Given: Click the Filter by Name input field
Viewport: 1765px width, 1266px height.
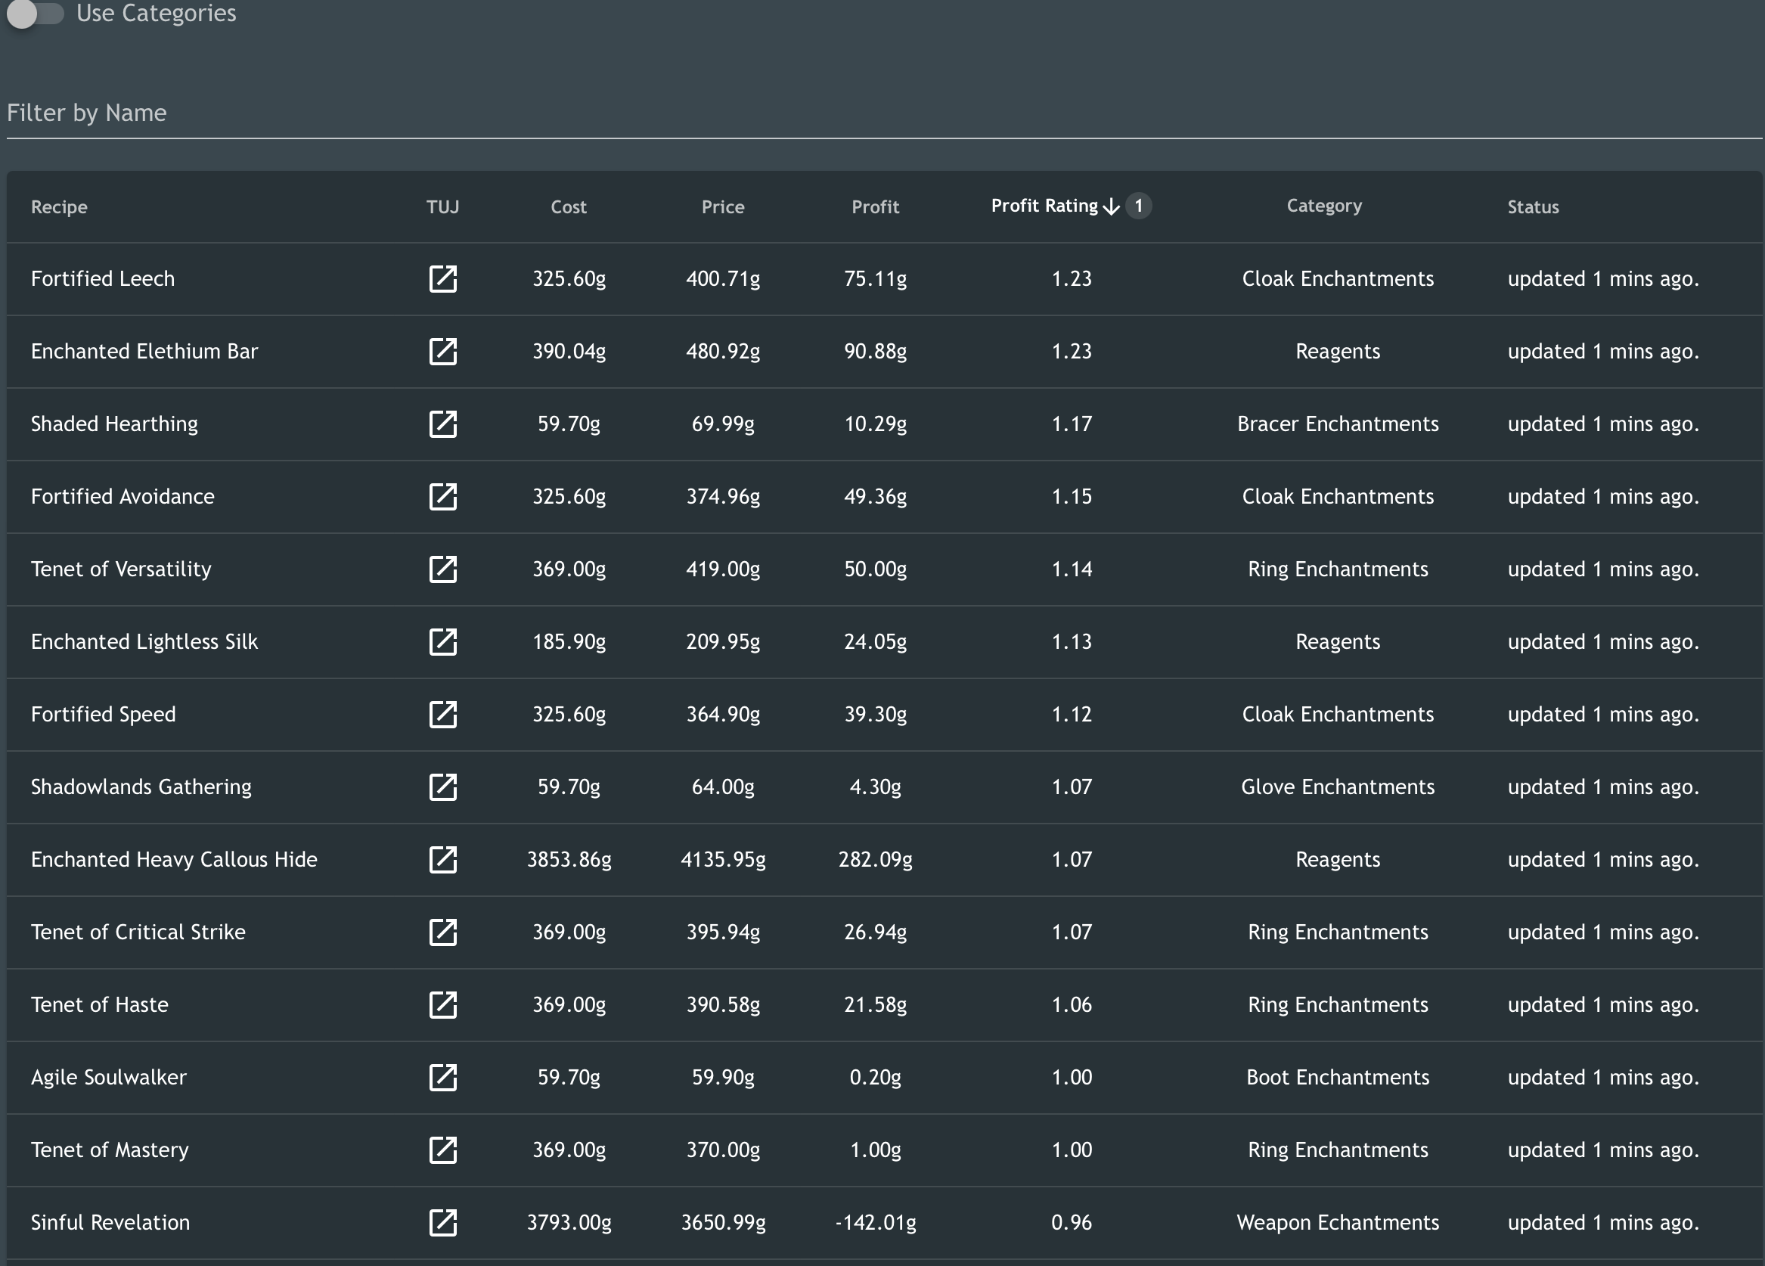Looking at the screenshot, I should click(884, 113).
